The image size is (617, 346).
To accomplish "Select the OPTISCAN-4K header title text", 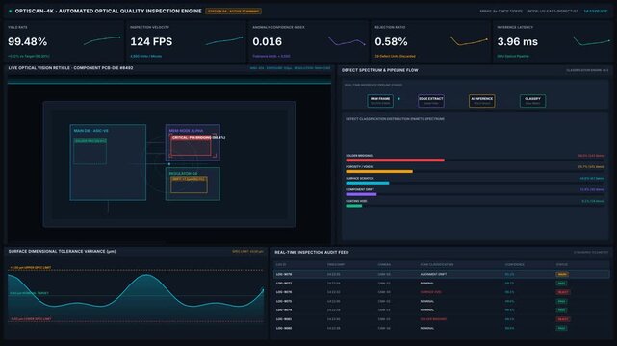I will 108,11.
